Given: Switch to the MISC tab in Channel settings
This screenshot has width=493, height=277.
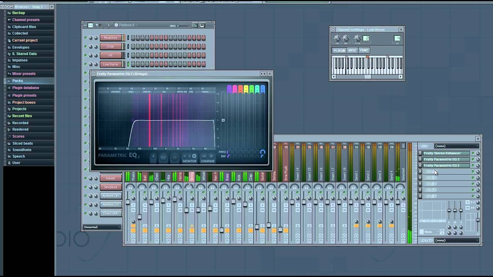Looking at the screenshot, I should pos(352,50).
